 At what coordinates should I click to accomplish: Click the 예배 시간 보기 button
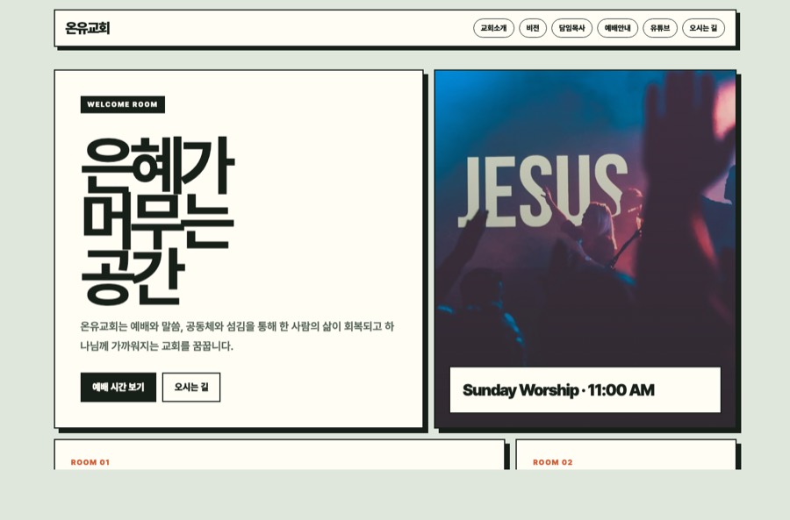[x=118, y=387]
